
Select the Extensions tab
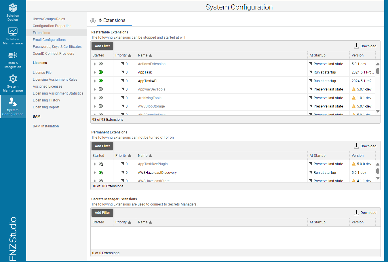pos(114,20)
